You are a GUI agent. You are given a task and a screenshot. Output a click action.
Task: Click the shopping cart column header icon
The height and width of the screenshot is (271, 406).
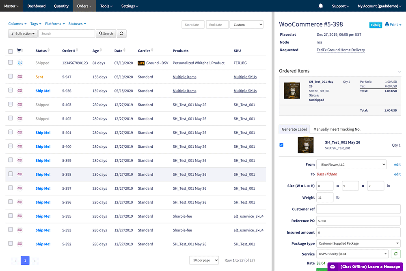pos(19,50)
